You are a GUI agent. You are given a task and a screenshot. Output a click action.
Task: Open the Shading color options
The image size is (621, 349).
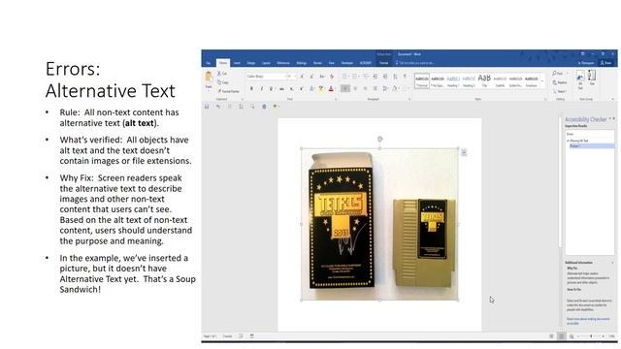pyautogui.click(x=395, y=88)
